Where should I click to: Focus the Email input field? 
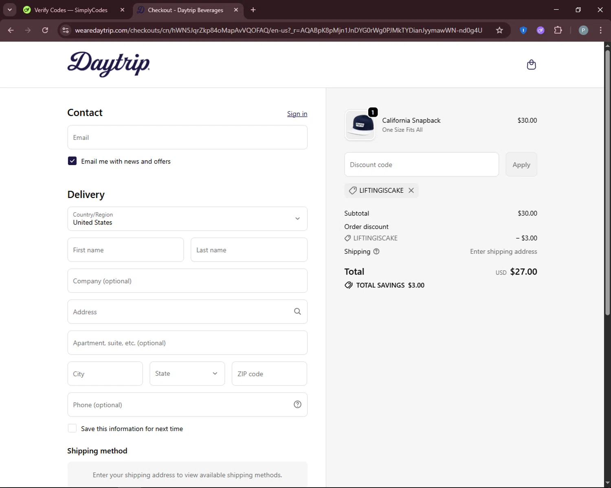pos(187,137)
